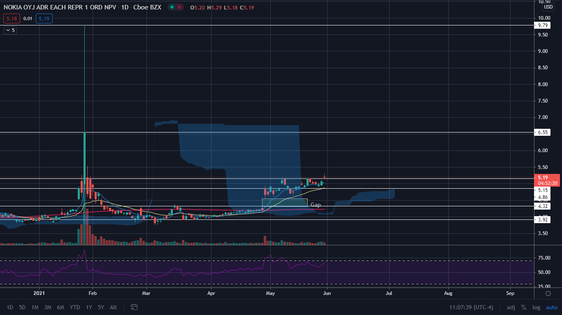This screenshot has width=562, height=315.
Task: Click the Feb label on time axis
Action: 93,293
